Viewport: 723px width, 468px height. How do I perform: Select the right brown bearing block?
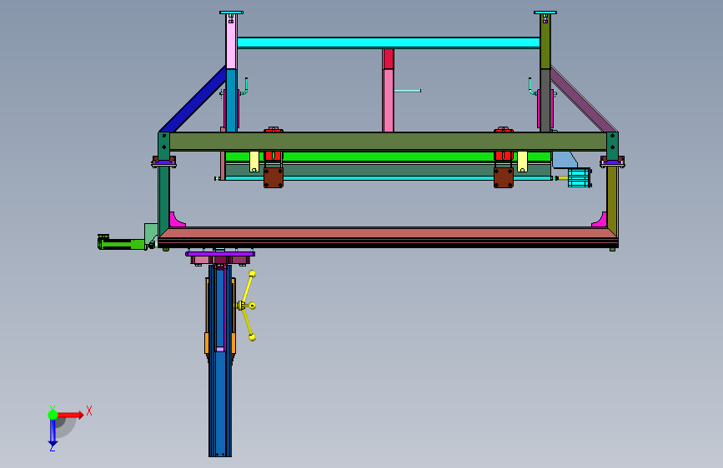(x=504, y=178)
